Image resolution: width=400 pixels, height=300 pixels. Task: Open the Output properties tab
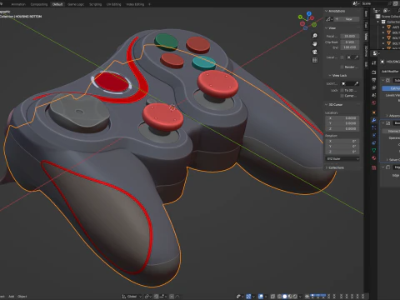[x=374, y=80]
